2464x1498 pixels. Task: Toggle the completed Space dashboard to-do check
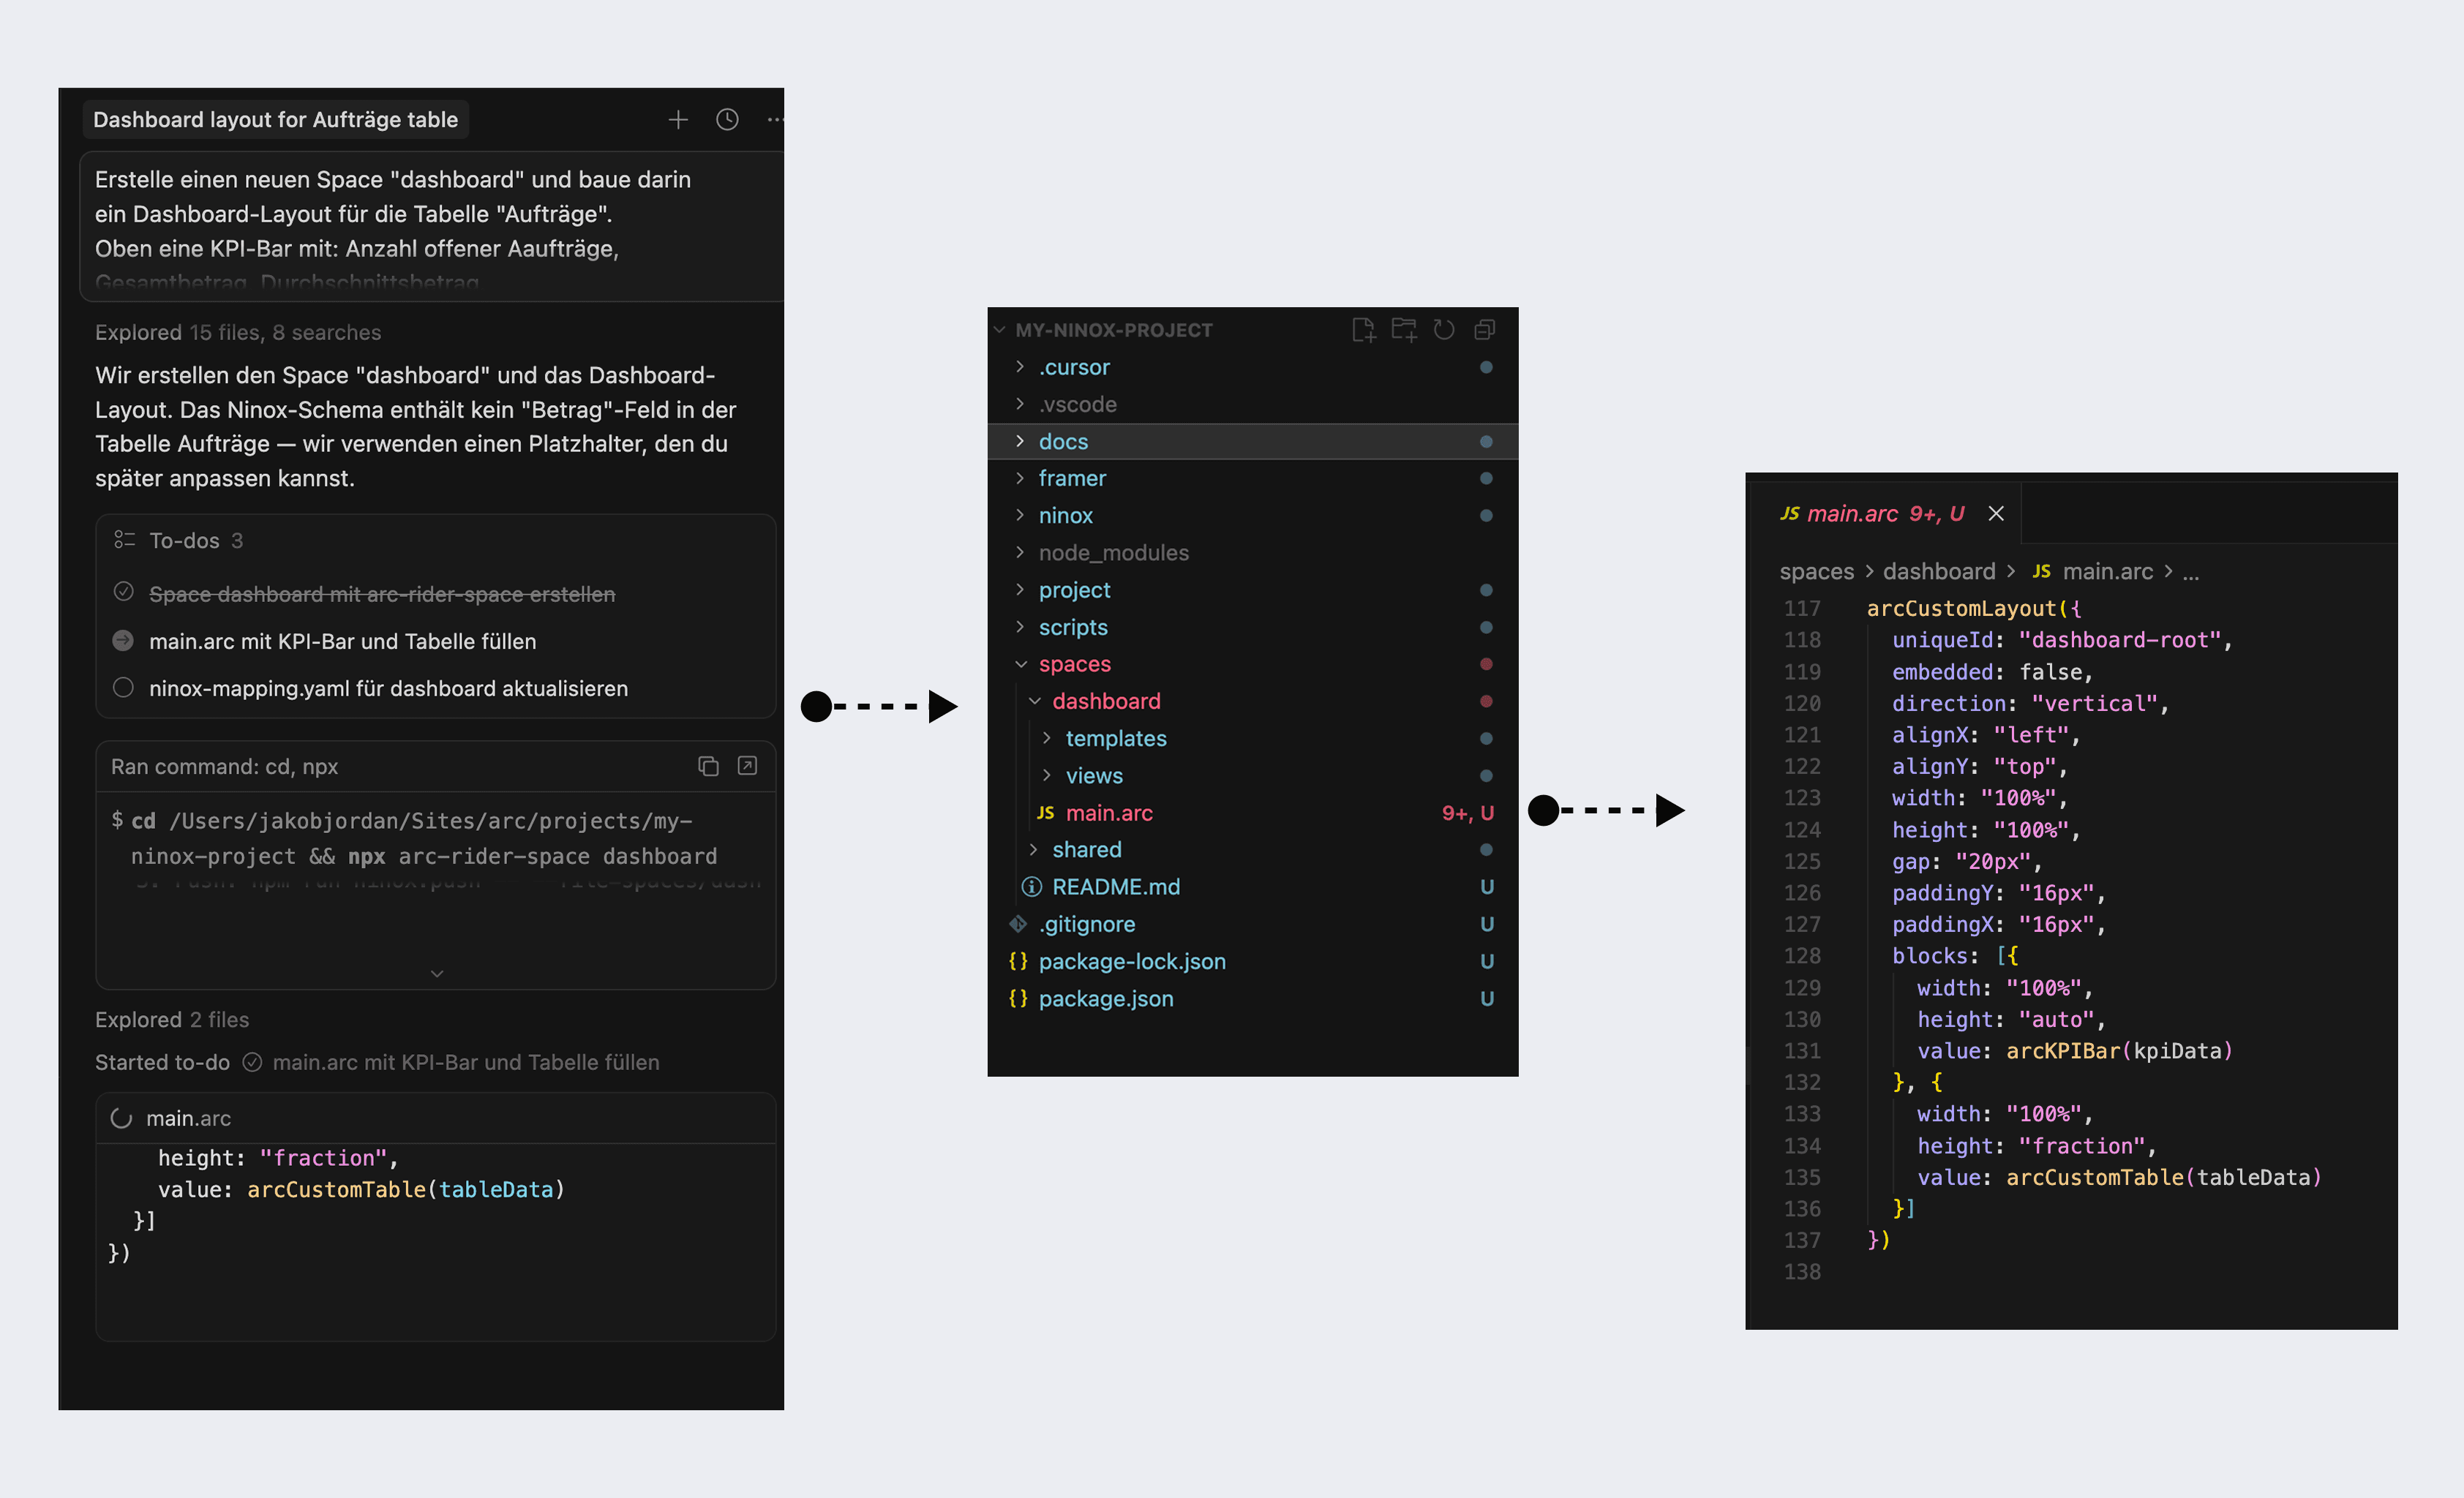(x=123, y=592)
